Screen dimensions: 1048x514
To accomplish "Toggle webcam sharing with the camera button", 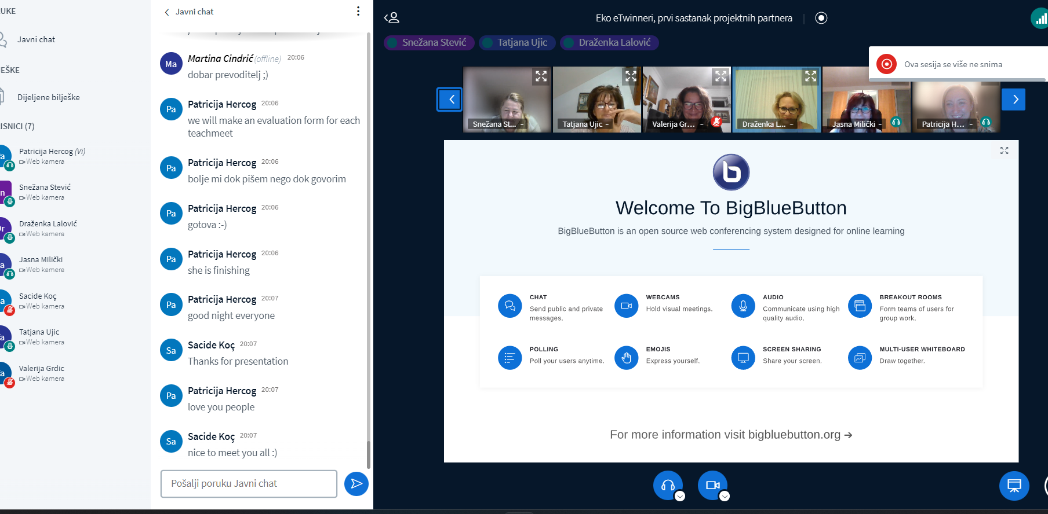I will point(712,485).
